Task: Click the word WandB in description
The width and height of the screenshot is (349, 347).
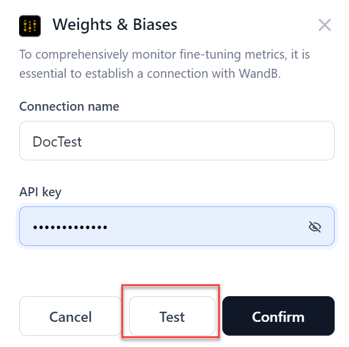Action: click(x=259, y=74)
